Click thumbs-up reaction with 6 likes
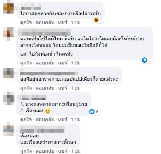The height and width of the screenshot is (154, 161). [x=92, y=112]
